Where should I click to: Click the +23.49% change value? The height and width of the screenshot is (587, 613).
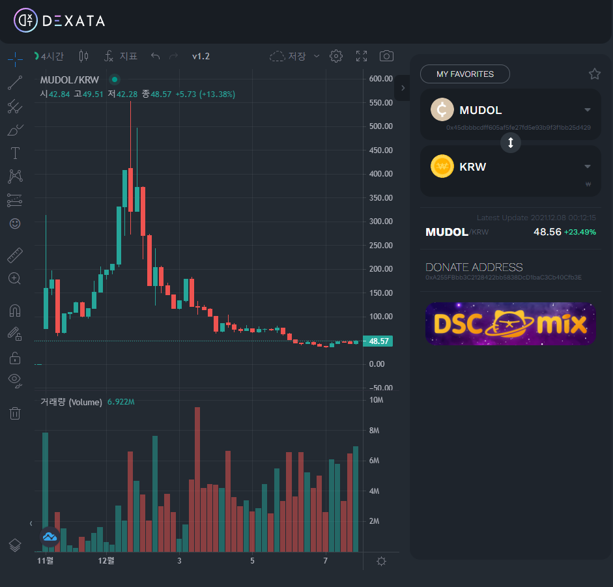[x=580, y=233]
